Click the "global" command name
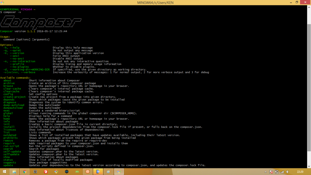Screen dimensions: 311x175 (8, 113)
